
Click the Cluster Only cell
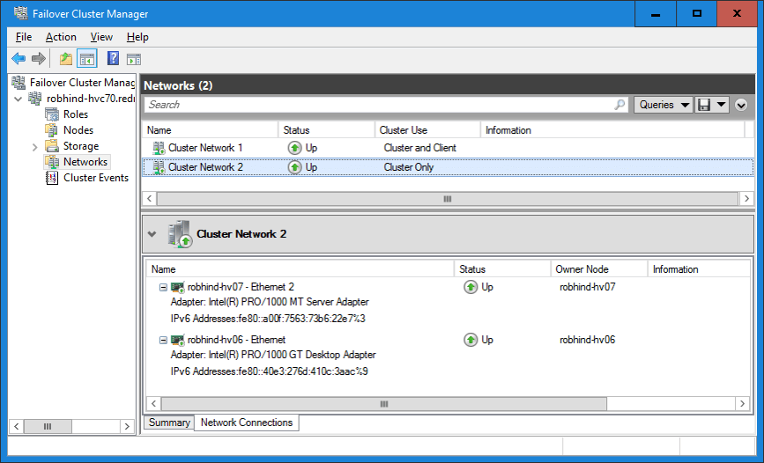tap(409, 167)
